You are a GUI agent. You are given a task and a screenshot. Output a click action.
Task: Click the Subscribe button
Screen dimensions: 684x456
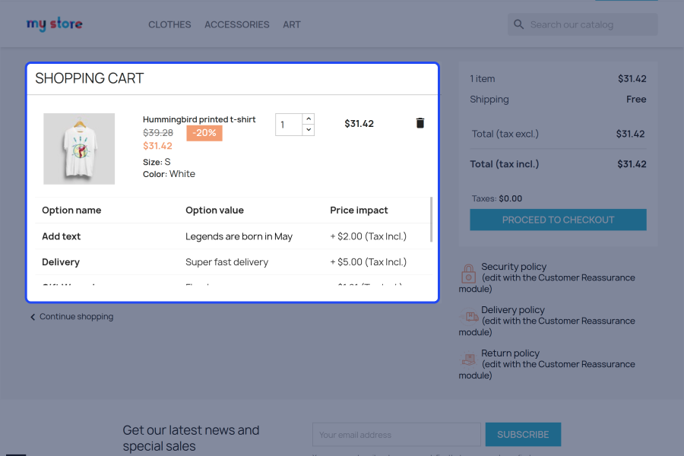[523, 434]
